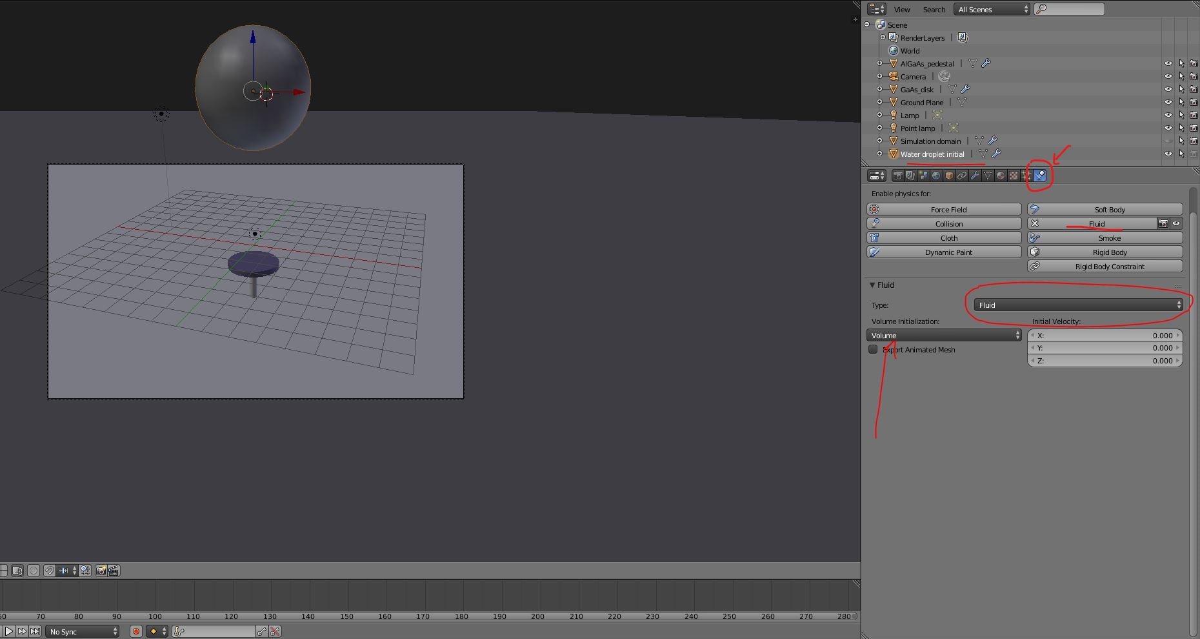The height and width of the screenshot is (639, 1200).
Task: Click the OpenGL render image icon
Action: (x=101, y=571)
